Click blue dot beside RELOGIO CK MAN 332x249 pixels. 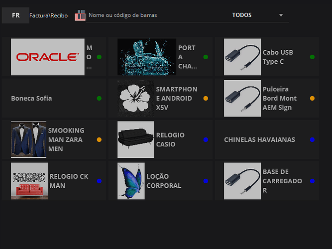pos(99,181)
